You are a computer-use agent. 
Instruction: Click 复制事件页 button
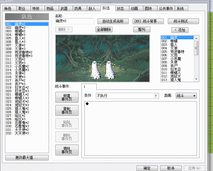[x=67, y=111]
